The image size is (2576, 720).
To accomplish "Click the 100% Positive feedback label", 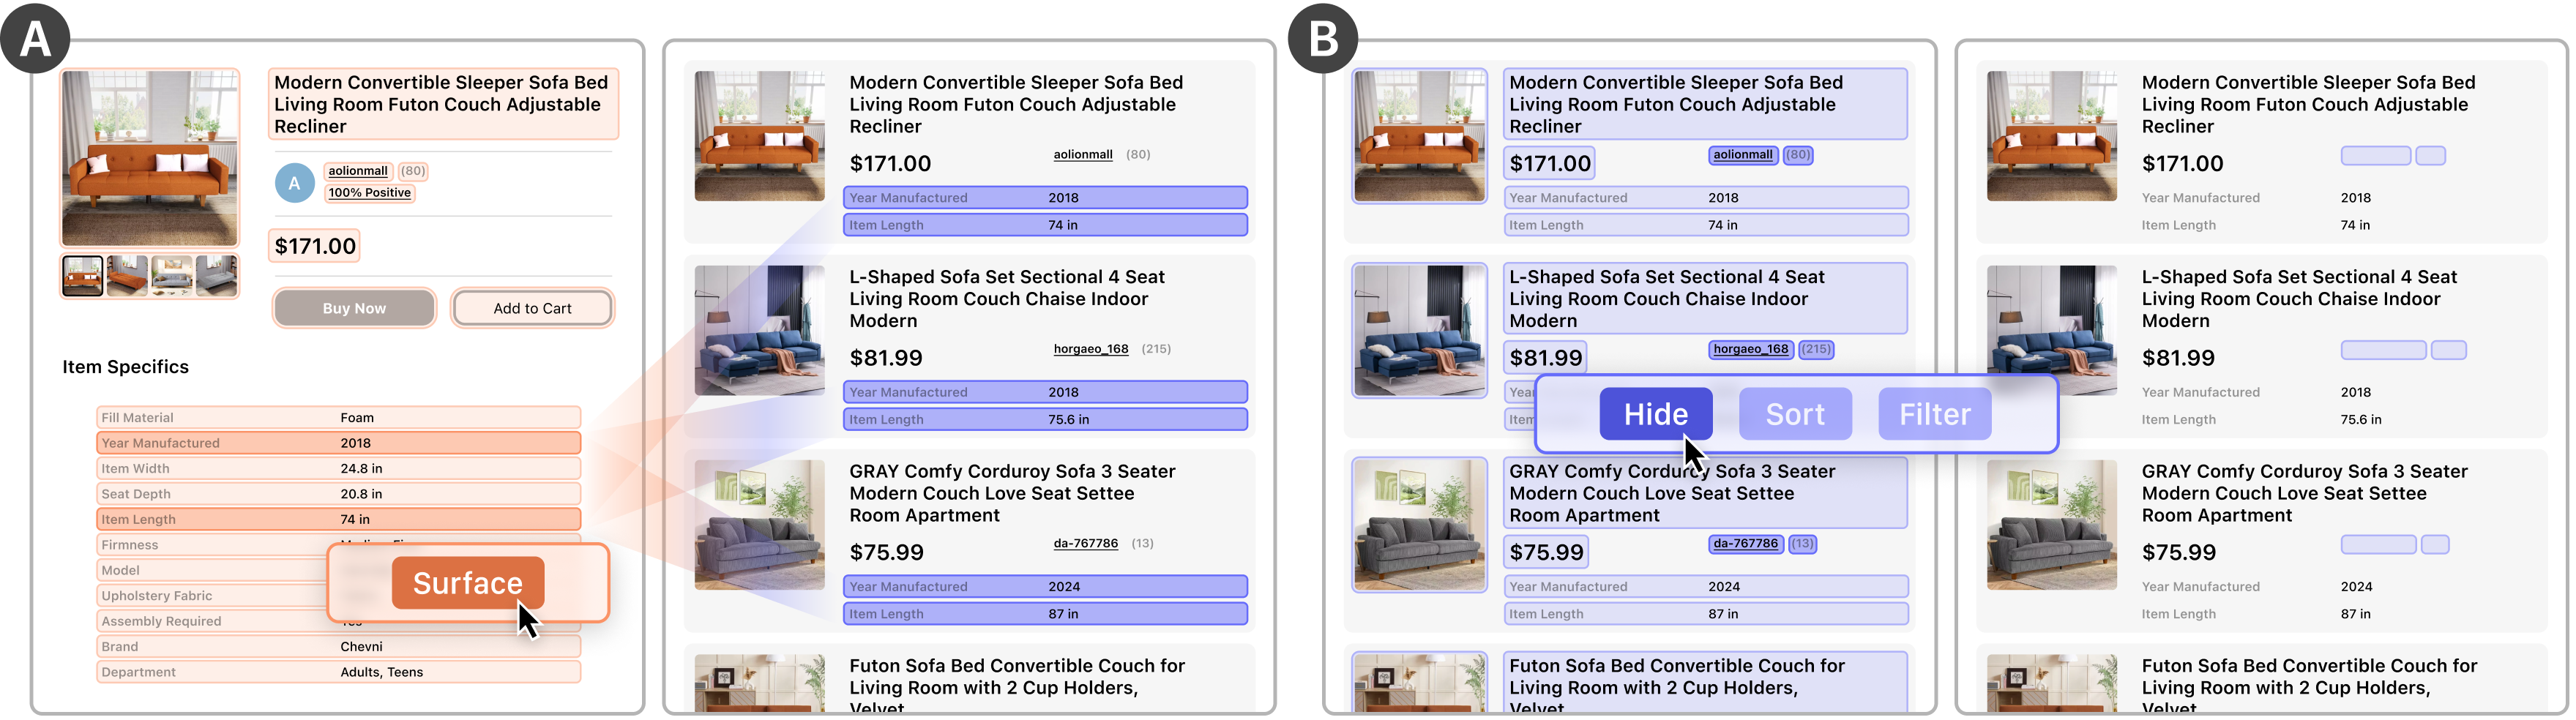I will pos(369,193).
